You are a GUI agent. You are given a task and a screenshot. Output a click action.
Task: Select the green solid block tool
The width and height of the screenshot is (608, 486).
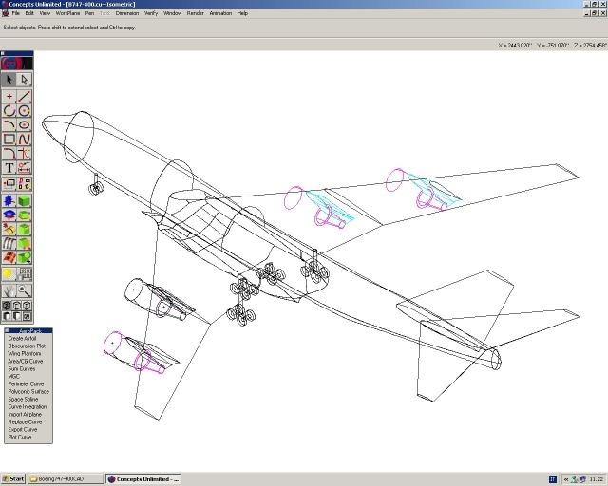point(25,200)
